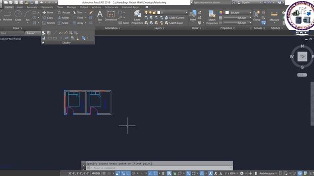Select the Text annotation tool

pos(100,16)
